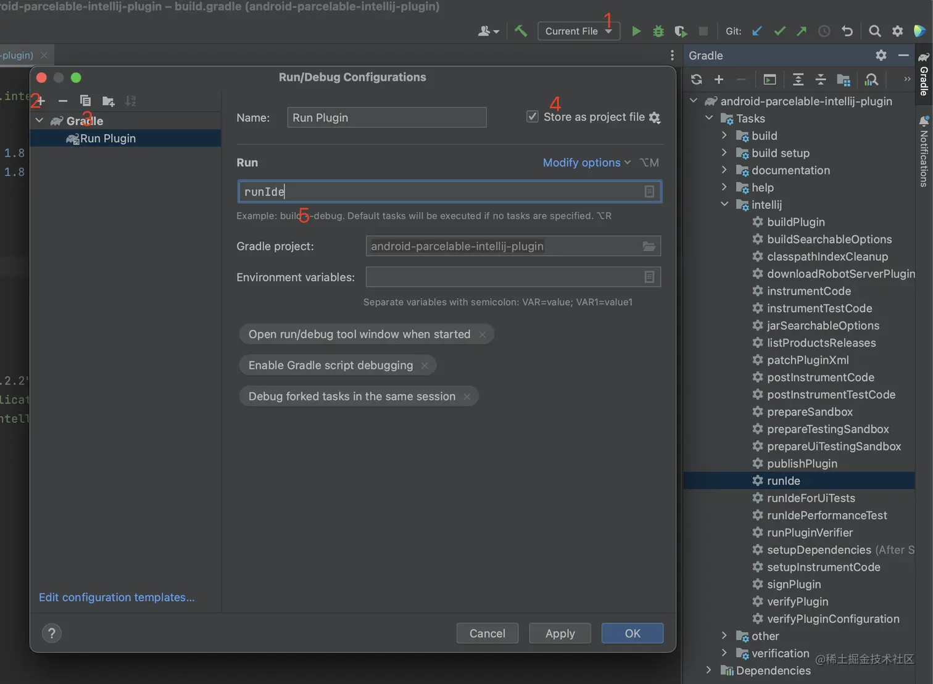Click the Analyze Dependencies icon in Gradle toolbar

(x=871, y=80)
